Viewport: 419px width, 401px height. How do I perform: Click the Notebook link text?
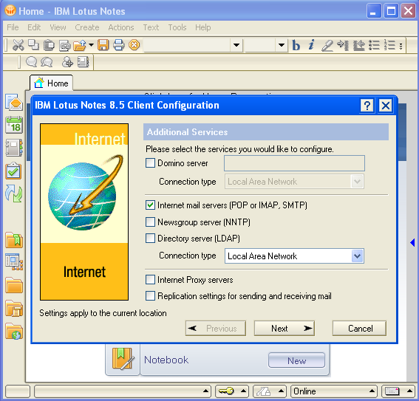(166, 360)
